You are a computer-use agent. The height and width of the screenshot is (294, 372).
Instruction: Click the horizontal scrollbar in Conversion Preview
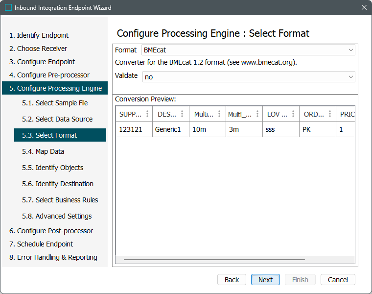[x=214, y=260]
